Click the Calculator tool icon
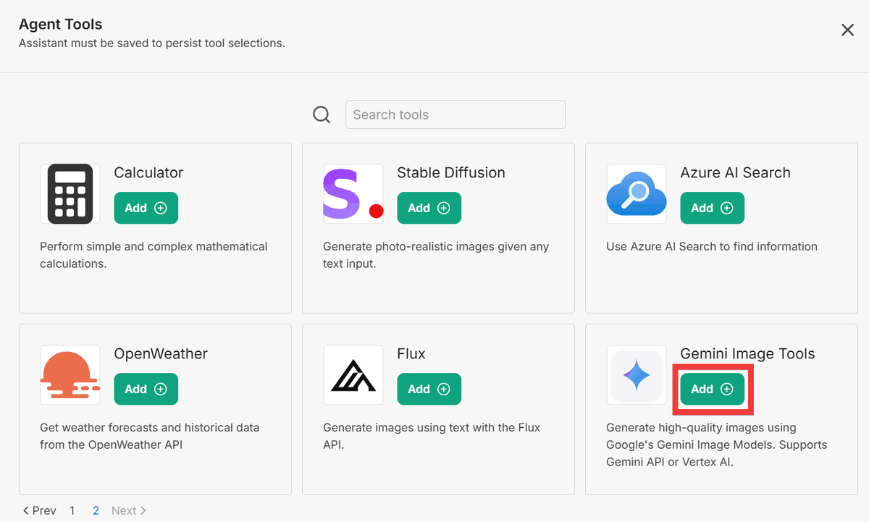This screenshot has height=522, width=869. (70, 194)
